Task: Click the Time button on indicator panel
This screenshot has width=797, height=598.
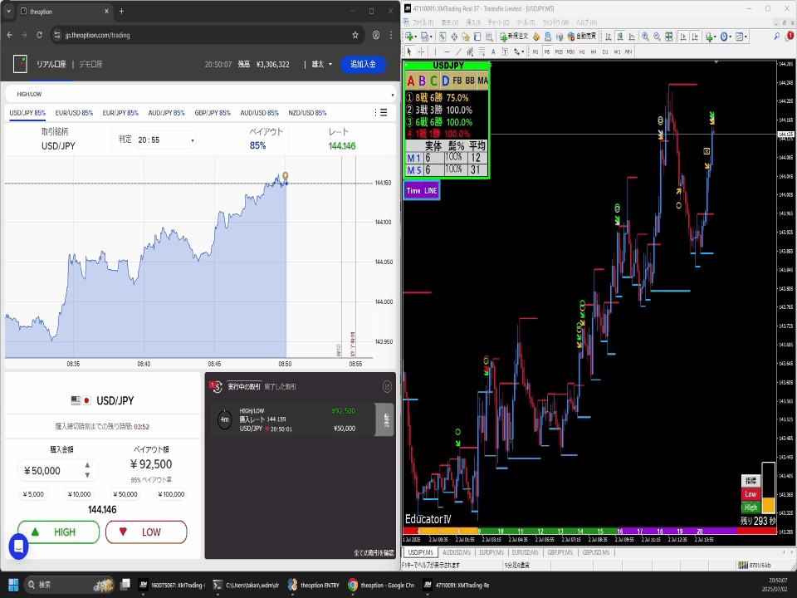Action: pyautogui.click(x=413, y=191)
